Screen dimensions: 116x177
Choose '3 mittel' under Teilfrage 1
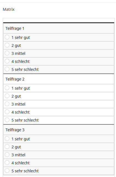point(7,53)
